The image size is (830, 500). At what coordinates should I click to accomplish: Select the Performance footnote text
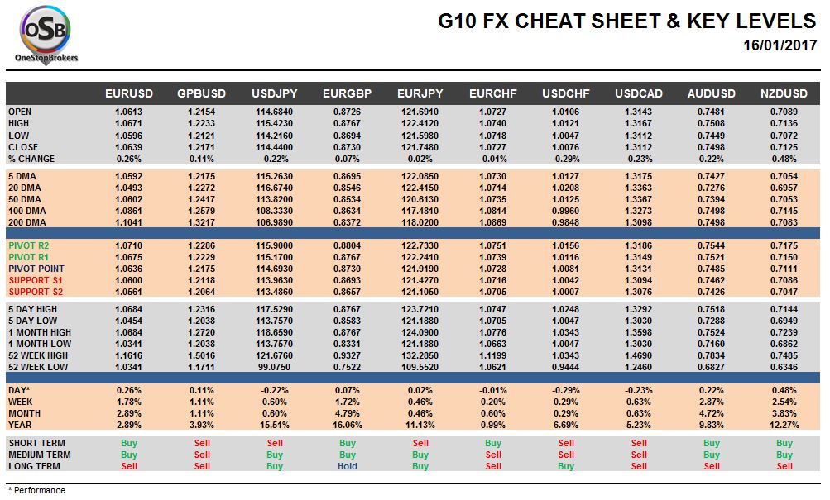pos(36,490)
